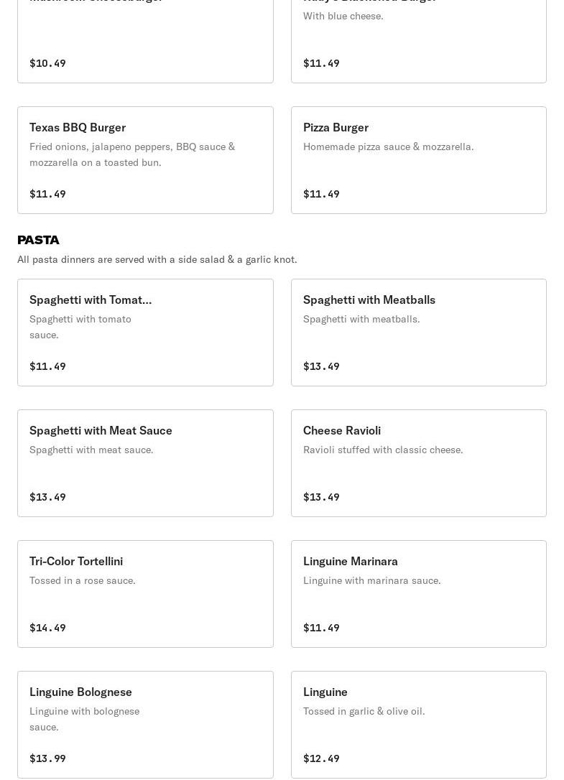Screen dimensions: 564x780
Task: Click 'Tossed in a rose sauce' description
Action: click(83, 580)
